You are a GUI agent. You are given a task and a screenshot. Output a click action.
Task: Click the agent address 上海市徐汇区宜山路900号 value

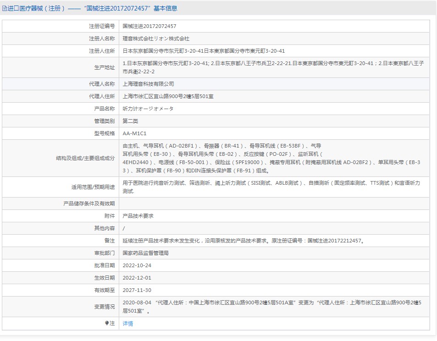[x=168, y=96]
